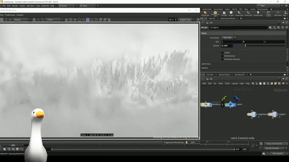Open the Layout menu in network editor
Screen dimensions: 289x162
point(235,83)
